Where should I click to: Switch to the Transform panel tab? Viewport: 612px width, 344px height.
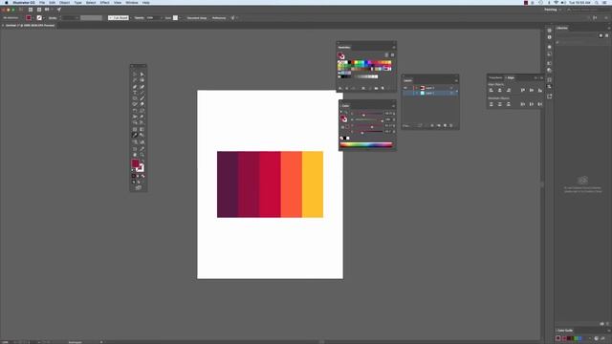495,77
